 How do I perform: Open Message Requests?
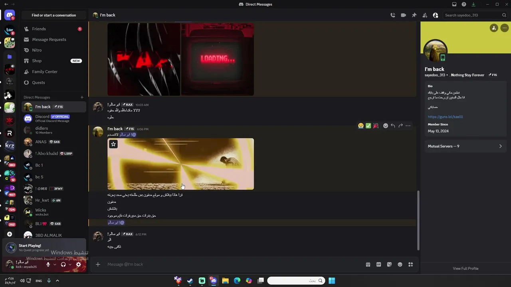(x=54, y=39)
